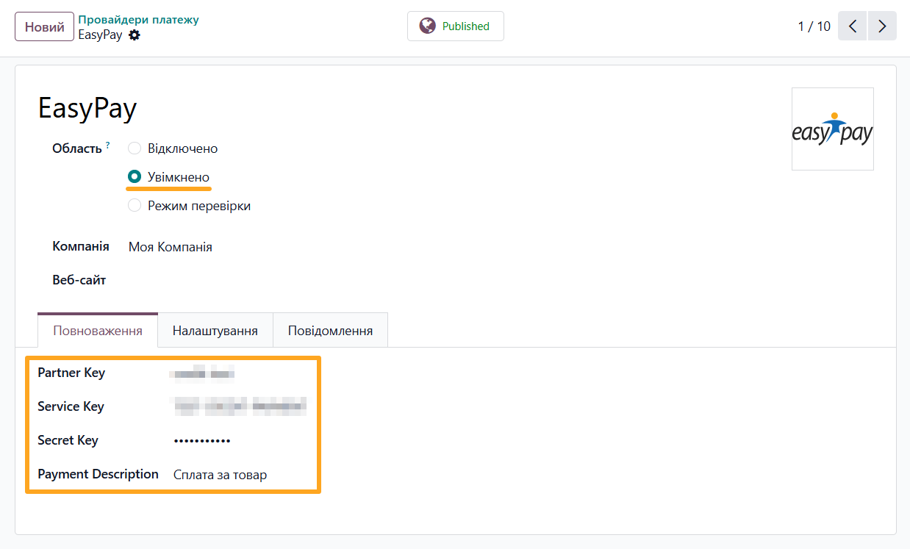
Task: Switch to the Налаштування tab
Action: 215,330
